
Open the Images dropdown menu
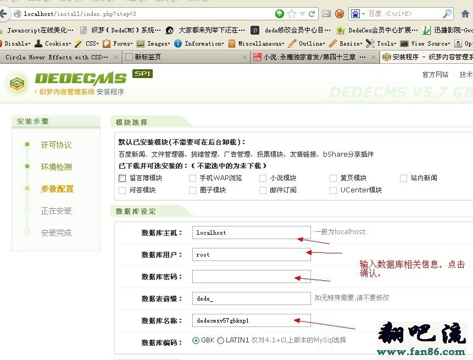(153, 43)
